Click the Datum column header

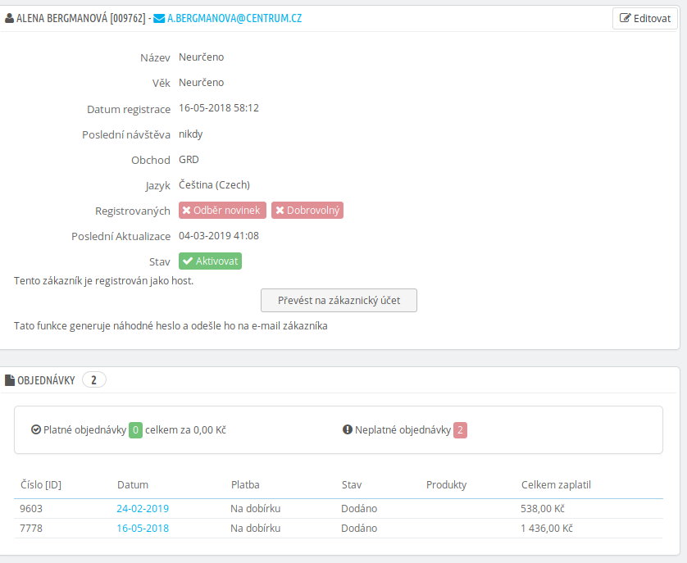pyautogui.click(x=133, y=484)
